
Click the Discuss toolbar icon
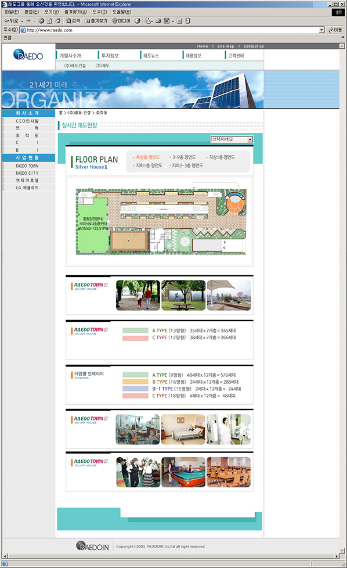(x=179, y=21)
